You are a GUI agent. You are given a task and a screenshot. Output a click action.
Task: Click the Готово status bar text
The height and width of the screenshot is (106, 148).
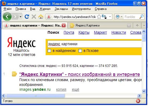click(8, 101)
